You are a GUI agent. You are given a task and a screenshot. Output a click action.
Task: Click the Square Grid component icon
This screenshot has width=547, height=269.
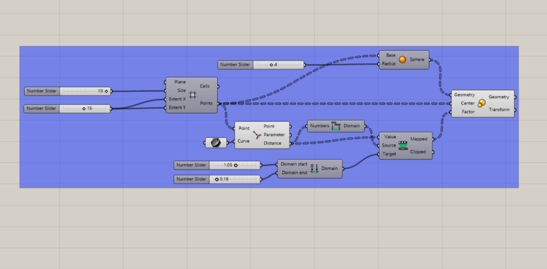pos(192,95)
